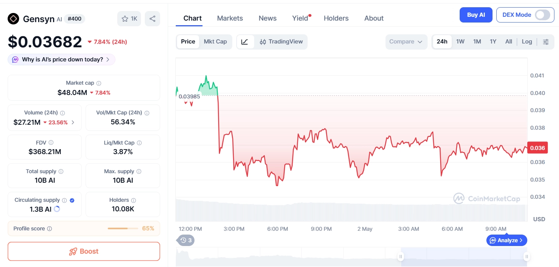Set chart range to 1W

coord(460,42)
